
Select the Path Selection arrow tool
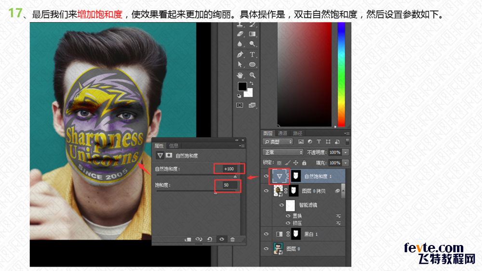click(240, 65)
